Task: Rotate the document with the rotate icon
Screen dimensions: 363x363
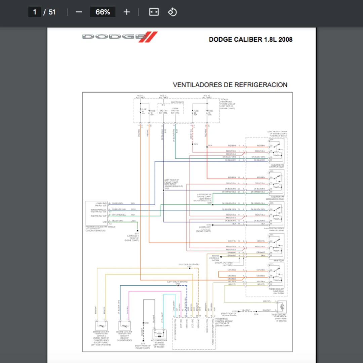Action: click(x=172, y=12)
